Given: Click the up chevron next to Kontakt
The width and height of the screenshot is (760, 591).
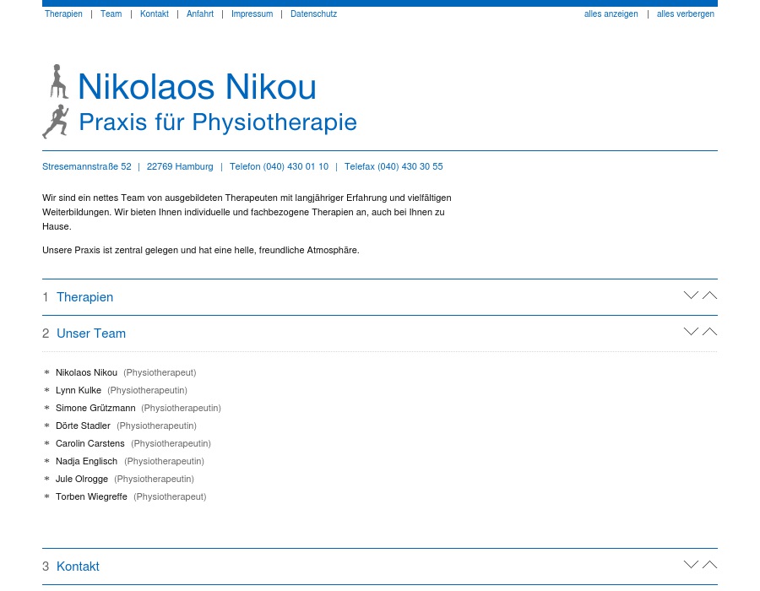Looking at the screenshot, I should pos(709,564).
